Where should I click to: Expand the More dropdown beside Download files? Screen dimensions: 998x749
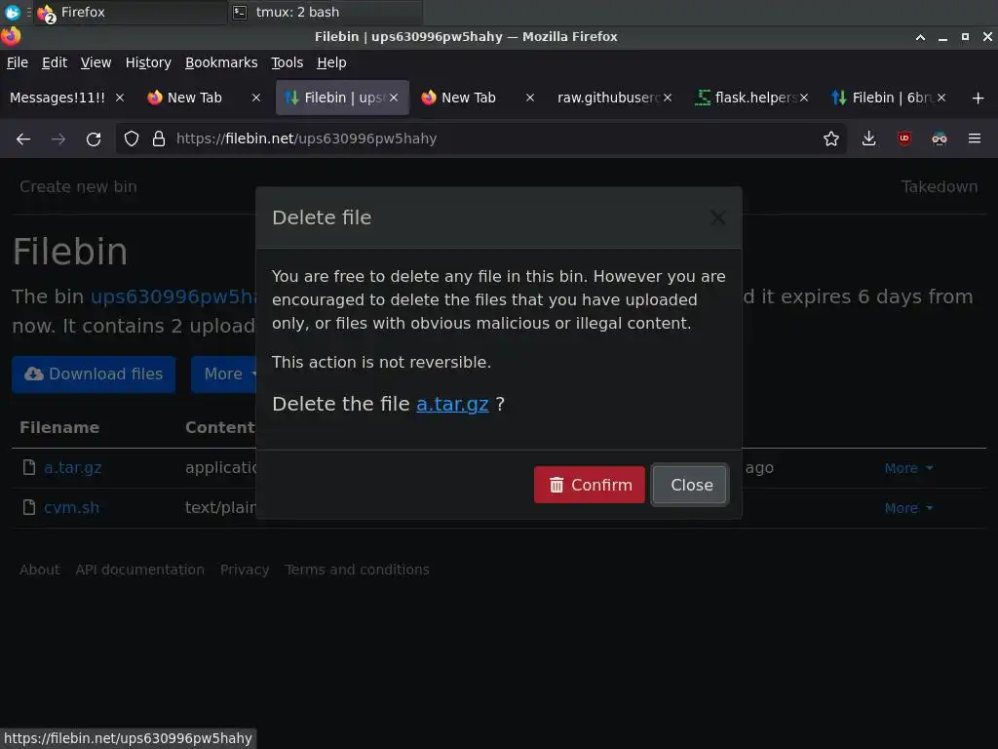click(224, 374)
